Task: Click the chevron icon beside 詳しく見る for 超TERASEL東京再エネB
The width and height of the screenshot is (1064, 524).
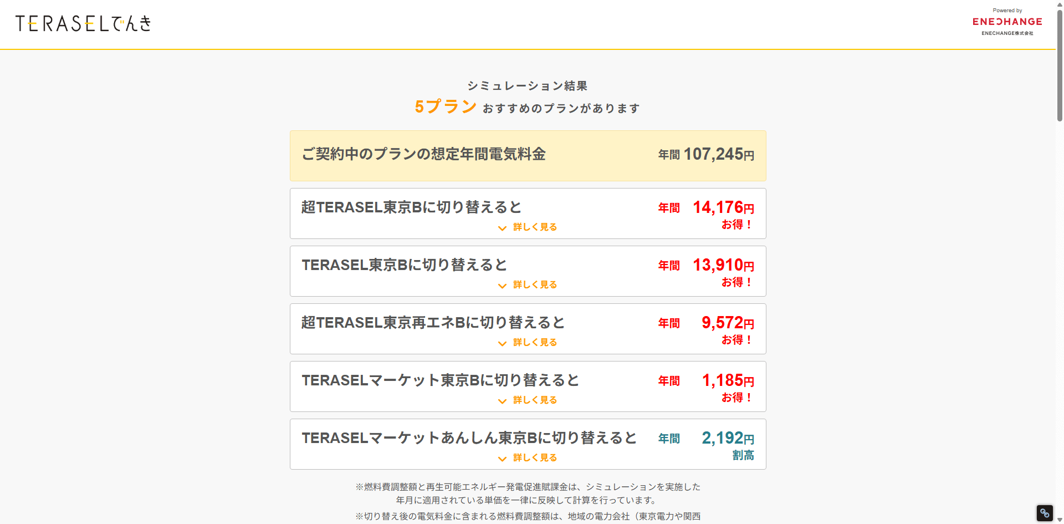Action: point(502,343)
